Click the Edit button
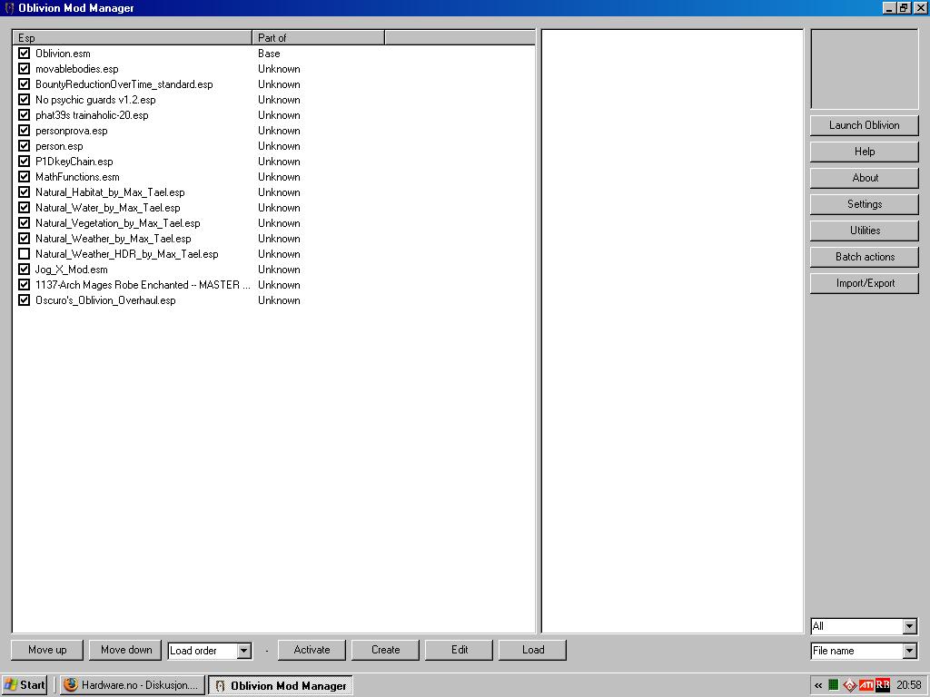Screen dimensions: 930x697 click(x=459, y=650)
